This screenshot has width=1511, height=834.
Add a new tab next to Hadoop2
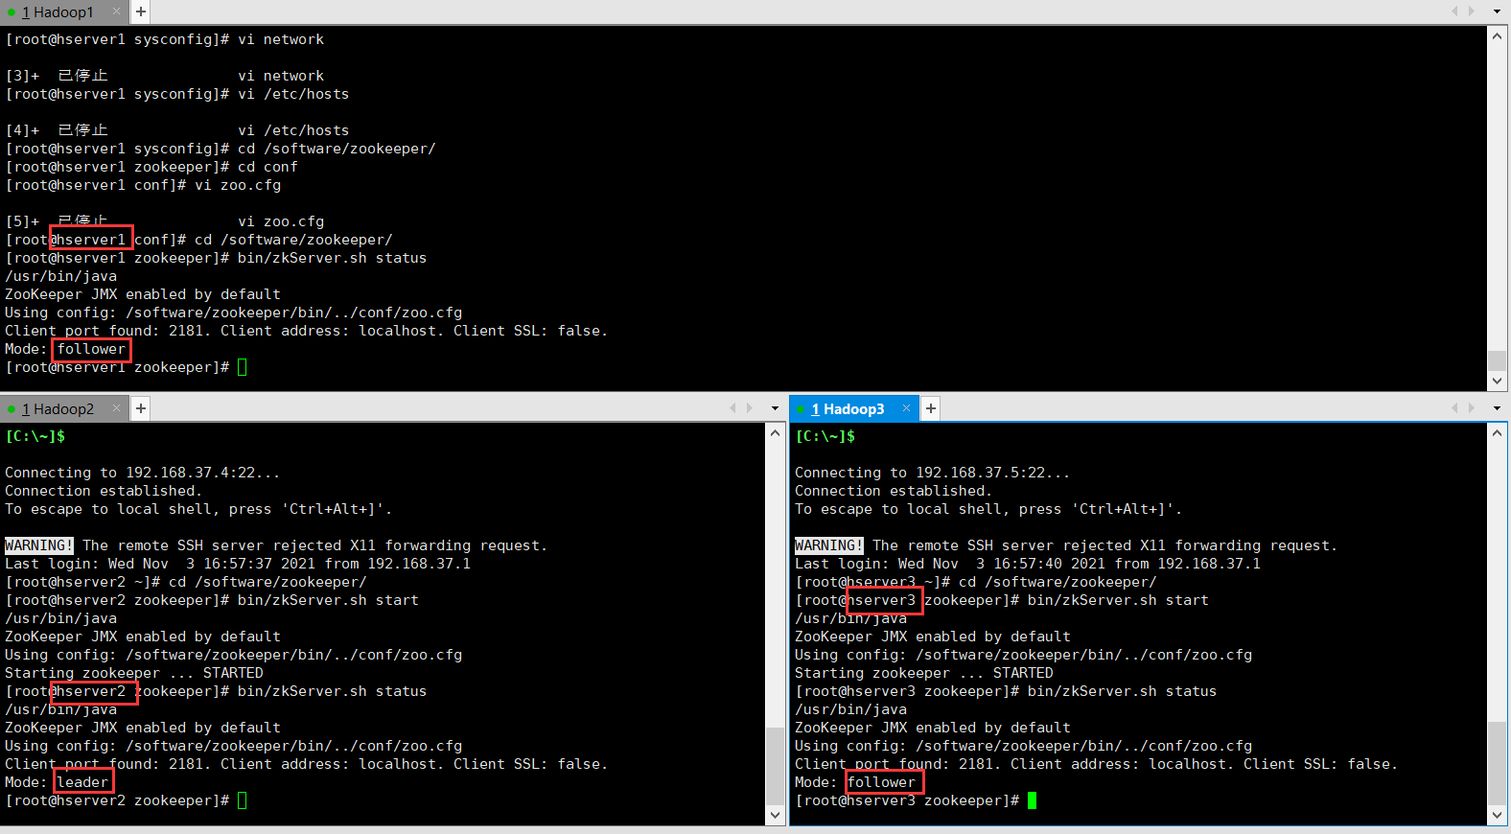pyautogui.click(x=141, y=408)
